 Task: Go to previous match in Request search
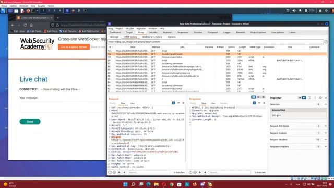pyautogui.click(x=120, y=172)
